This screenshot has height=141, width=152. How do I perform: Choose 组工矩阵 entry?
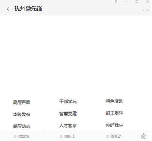[x=115, y=113]
